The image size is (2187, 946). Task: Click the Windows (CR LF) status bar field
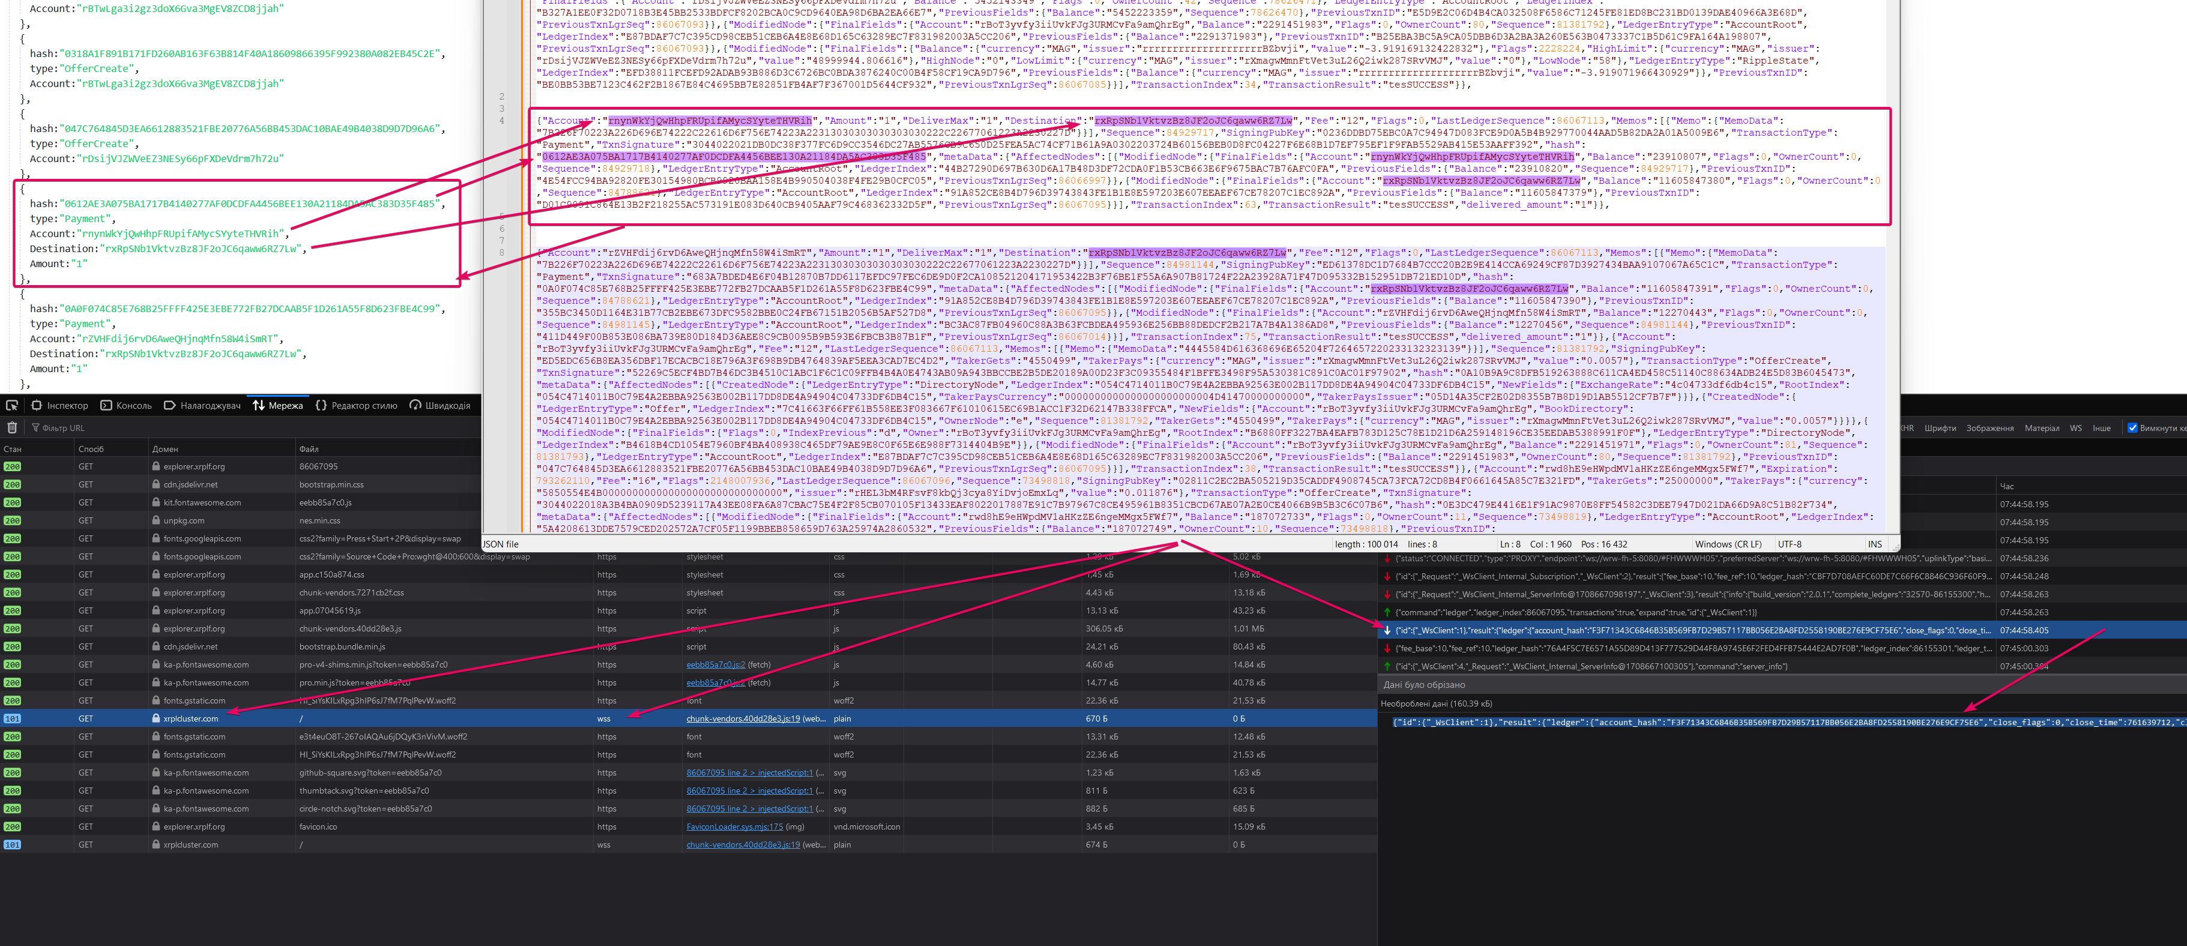(1728, 544)
